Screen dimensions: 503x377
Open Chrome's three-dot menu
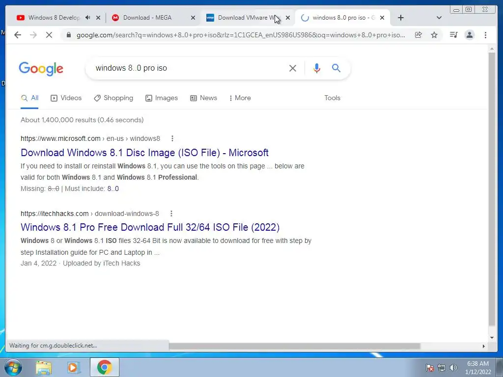tap(485, 35)
